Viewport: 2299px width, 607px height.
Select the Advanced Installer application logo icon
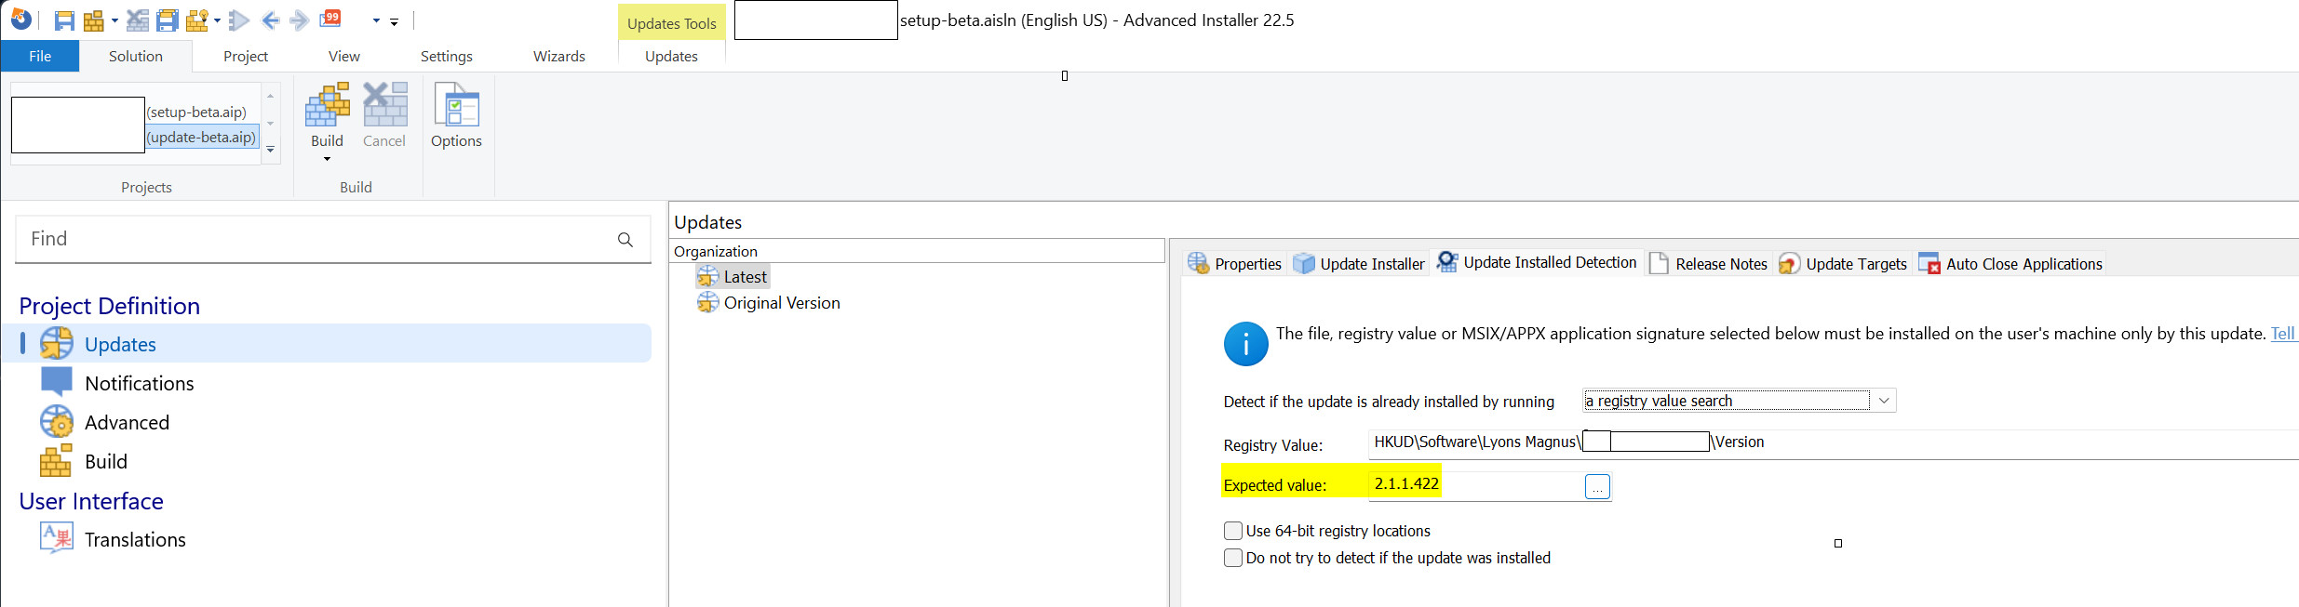click(20, 20)
